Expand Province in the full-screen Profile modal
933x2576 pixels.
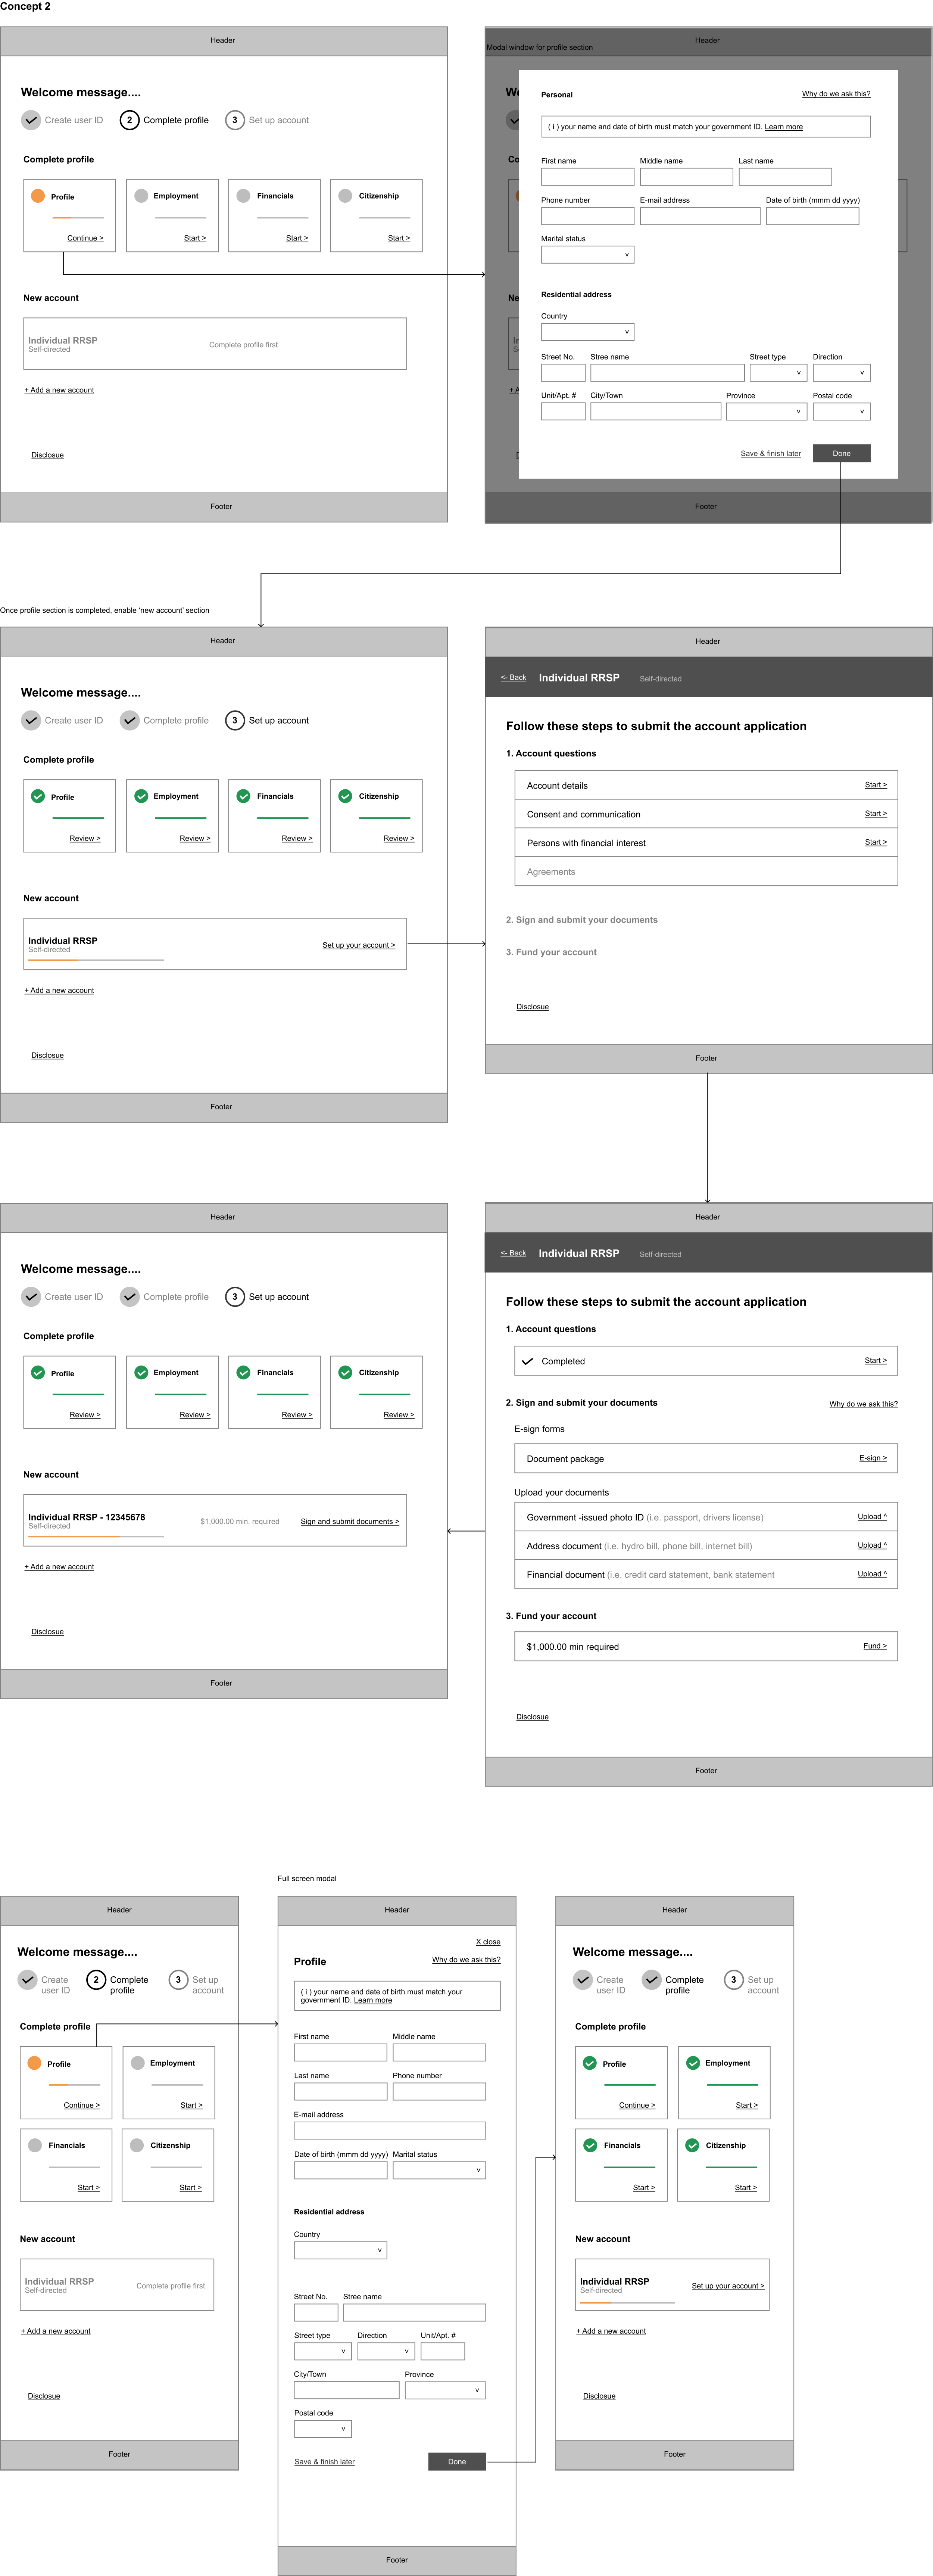[445, 2390]
